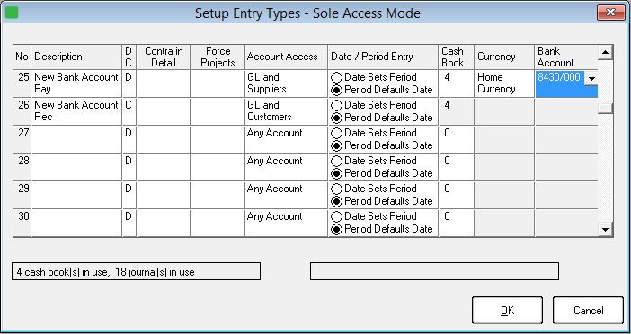Select Period Defaults Date for row 26

(336, 118)
